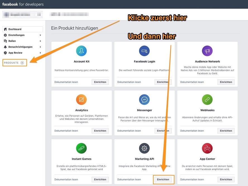Open Dokumentation lesen for Instant Games

pyautogui.click(x=66, y=180)
